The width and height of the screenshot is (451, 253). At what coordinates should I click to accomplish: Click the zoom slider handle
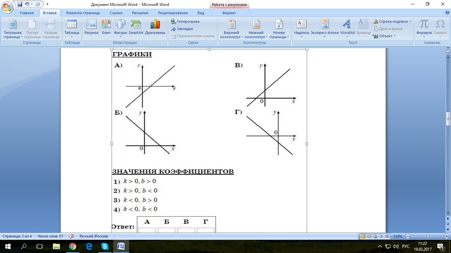pyautogui.click(x=428, y=236)
